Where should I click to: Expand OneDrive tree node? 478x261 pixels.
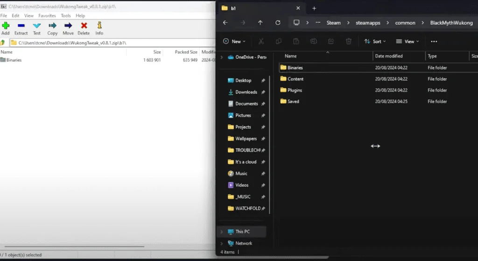pos(222,57)
